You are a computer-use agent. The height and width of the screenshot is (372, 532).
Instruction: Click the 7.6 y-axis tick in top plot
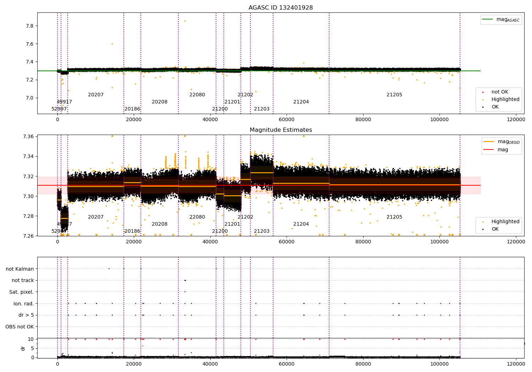[30, 44]
